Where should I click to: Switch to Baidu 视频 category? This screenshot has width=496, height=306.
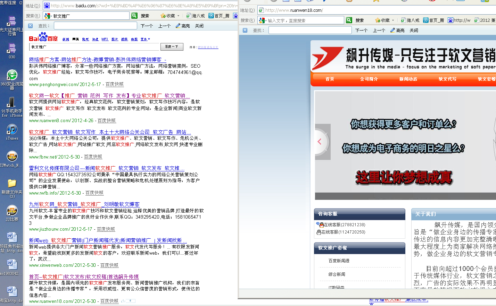coord(124,39)
